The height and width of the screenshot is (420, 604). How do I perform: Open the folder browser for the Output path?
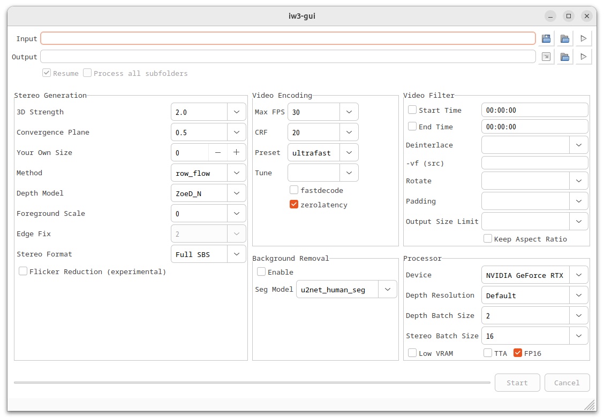pyautogui.click(x=565, y=57)
